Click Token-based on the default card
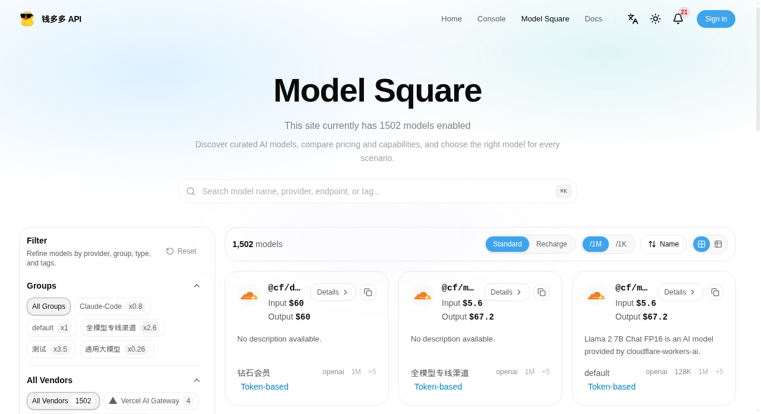 (612, 387)
